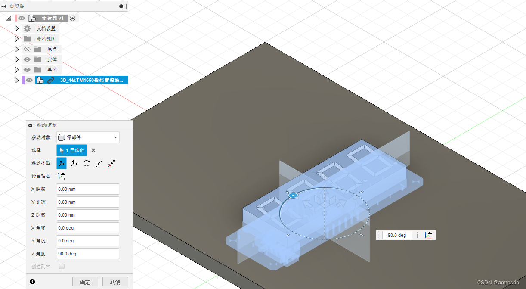The width and height of the screenshot is (526, 289).
Task: Click the 设置轴心 set pivot icon
Action: coord(61,176)
